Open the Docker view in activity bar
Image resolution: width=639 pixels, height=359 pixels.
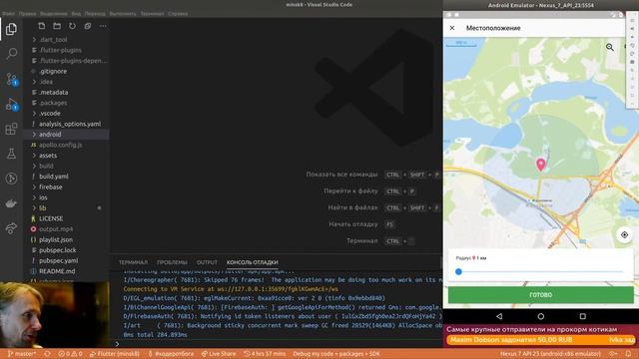pyautogui.click(x=11, y=203)
